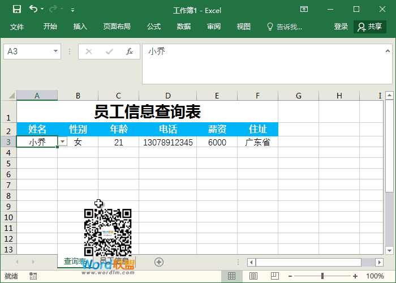The width and height of the screenshot is (396, 283).
Task: Click the horizontal scrollbar right arrow
Action: point(379,262)
